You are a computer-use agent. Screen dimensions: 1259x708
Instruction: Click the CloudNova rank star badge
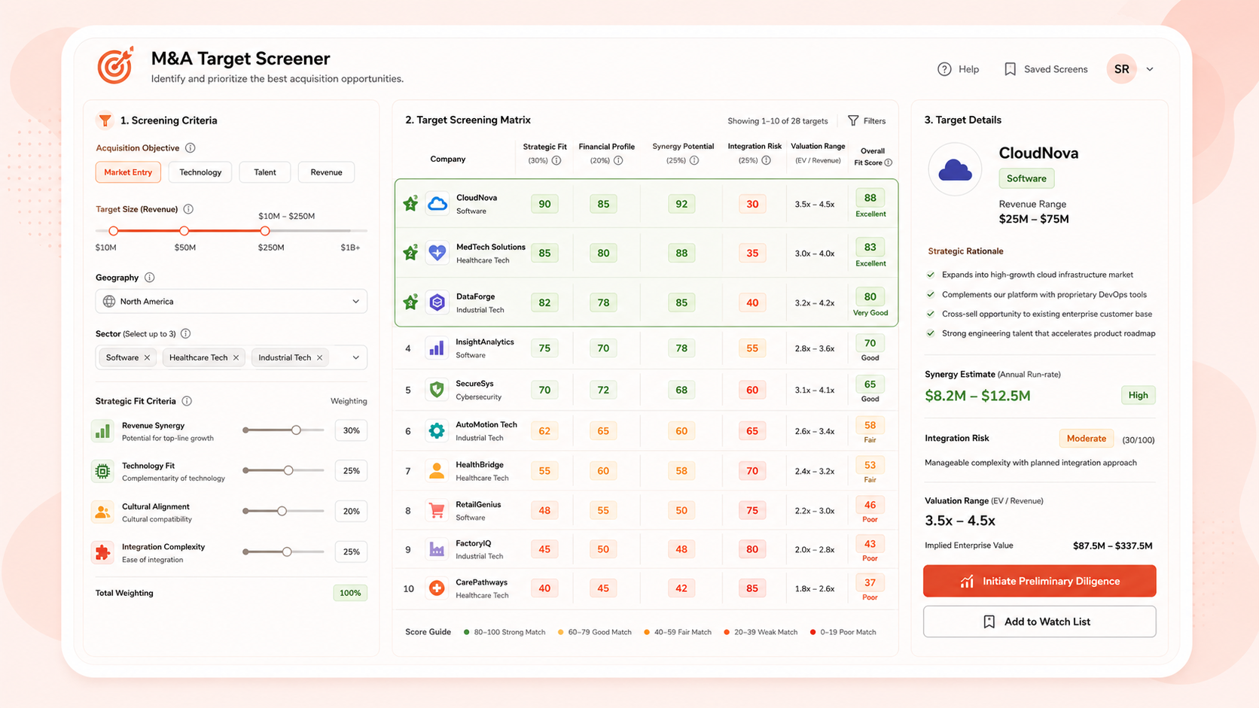410,203
